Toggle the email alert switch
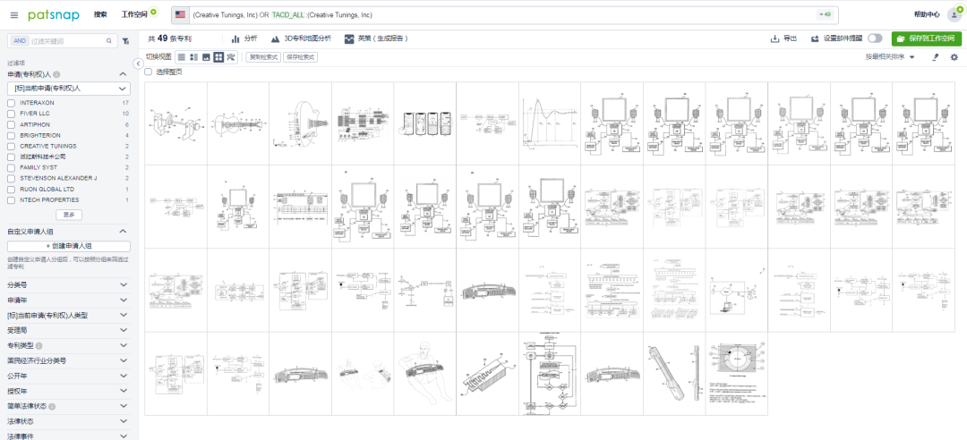The width and height of the screenshot is (967, 440). click(x=875, y=38)
